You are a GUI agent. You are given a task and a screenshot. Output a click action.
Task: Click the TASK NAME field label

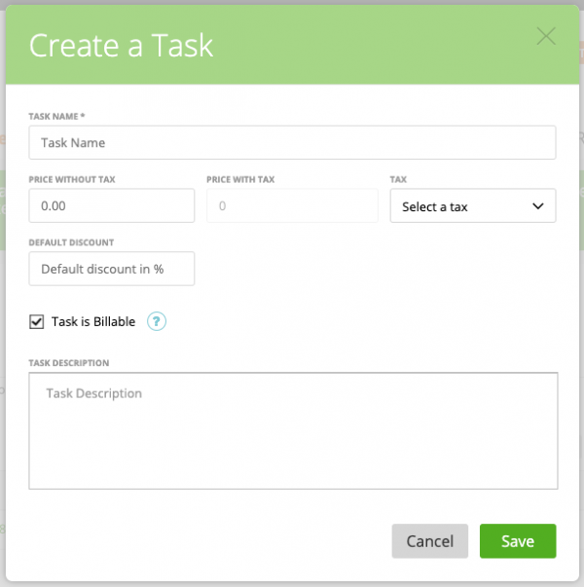[x=56, y=117]
